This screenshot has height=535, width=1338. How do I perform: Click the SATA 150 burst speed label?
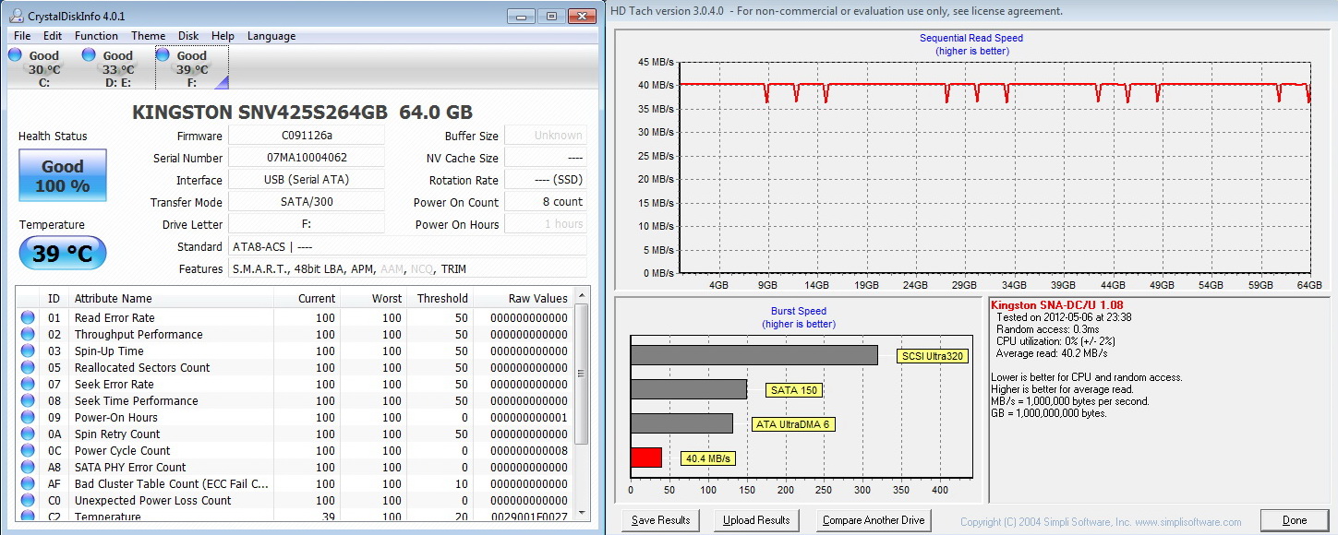(x=794, y=390)
